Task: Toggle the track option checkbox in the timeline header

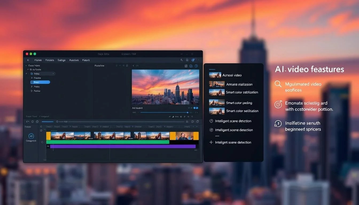Action: 41,130
